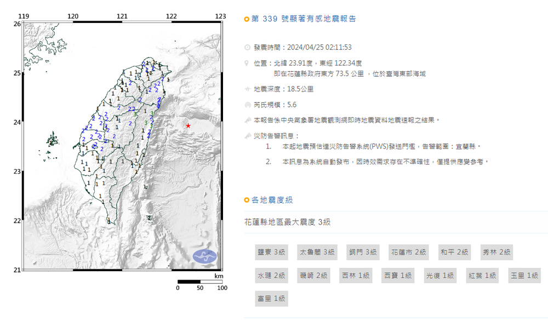Screen dimensions: 548x320
Task: Click the CWB logo watermark on the map
Action: click(x=206, y=255)
